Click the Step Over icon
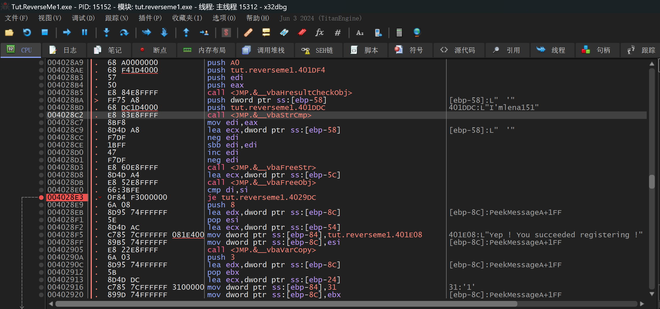660x309 pixels. click(x=124, y=33)
